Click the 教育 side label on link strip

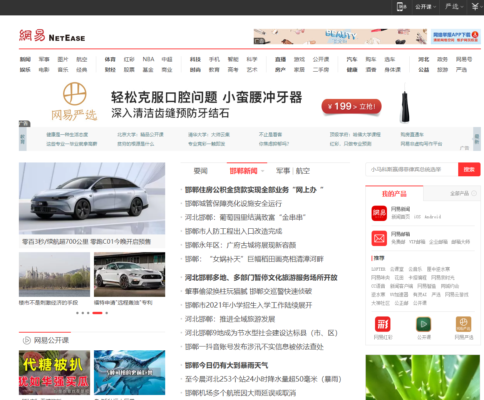(22, 139)
